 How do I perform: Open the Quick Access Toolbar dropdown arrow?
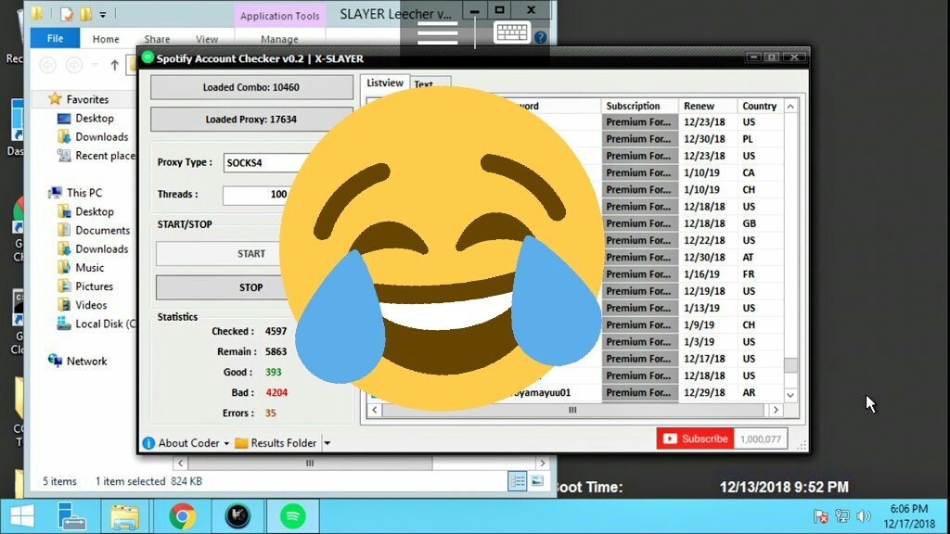pyautogui.click(x=103, y=15)
